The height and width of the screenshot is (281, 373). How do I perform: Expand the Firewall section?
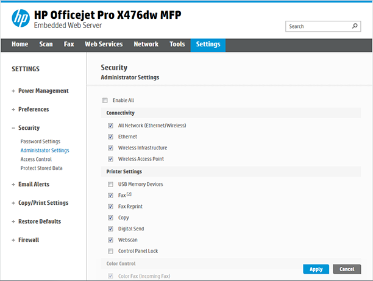click(28, 240)
